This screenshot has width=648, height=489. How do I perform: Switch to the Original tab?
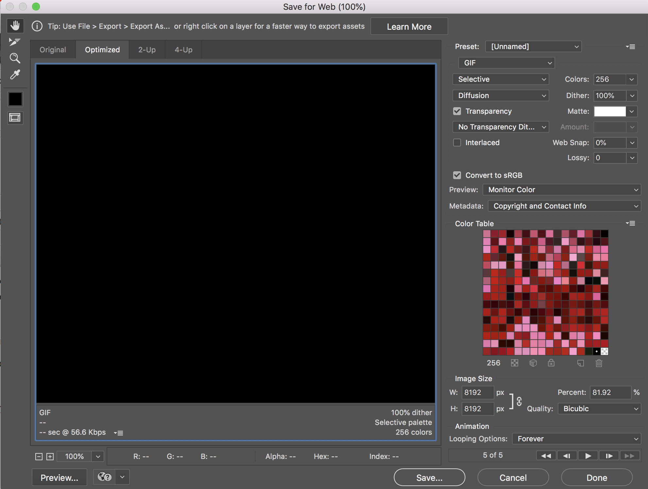(x=52, y=49)
